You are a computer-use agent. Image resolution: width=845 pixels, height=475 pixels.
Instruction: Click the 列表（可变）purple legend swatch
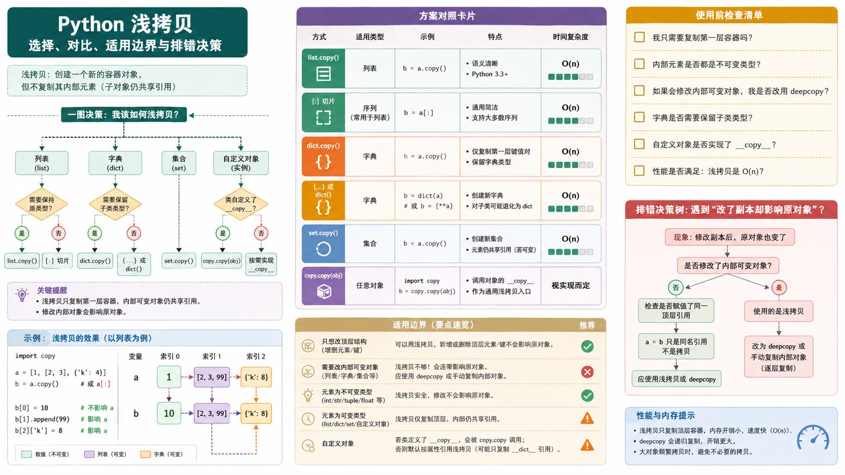coord(89,454)
